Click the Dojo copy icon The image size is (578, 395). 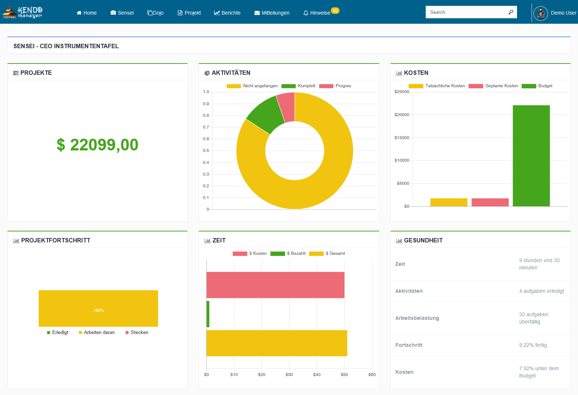tap(150, 13)
